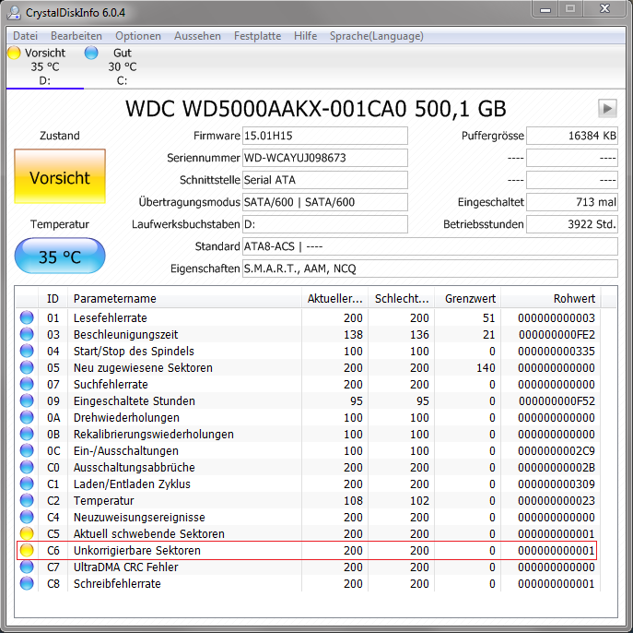The width and height of the screenshot is (633, 633).
Task: Click the Übertragungsmodus field SATA/600
Action: click(325, 202)
